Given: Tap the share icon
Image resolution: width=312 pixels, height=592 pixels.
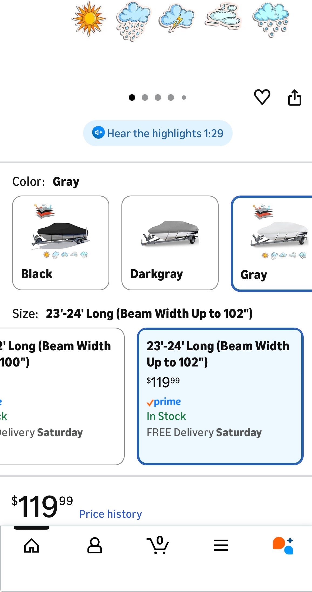Looking at the screenshot, I should (x=294, y=97).
